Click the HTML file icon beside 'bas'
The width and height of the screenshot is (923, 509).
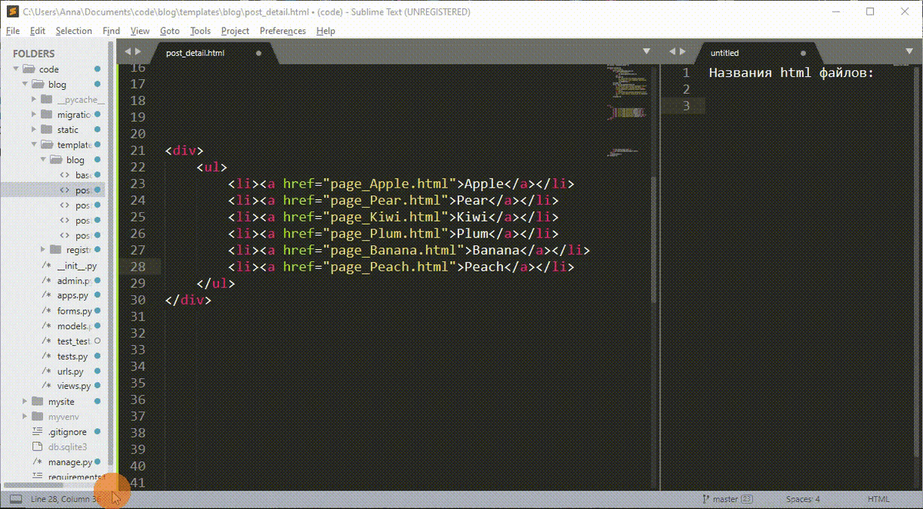[65, 175]
